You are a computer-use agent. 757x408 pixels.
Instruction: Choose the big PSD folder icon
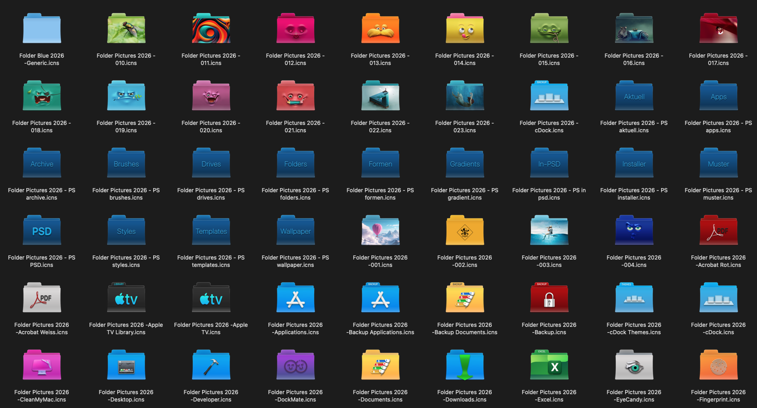tap(42, 231)
